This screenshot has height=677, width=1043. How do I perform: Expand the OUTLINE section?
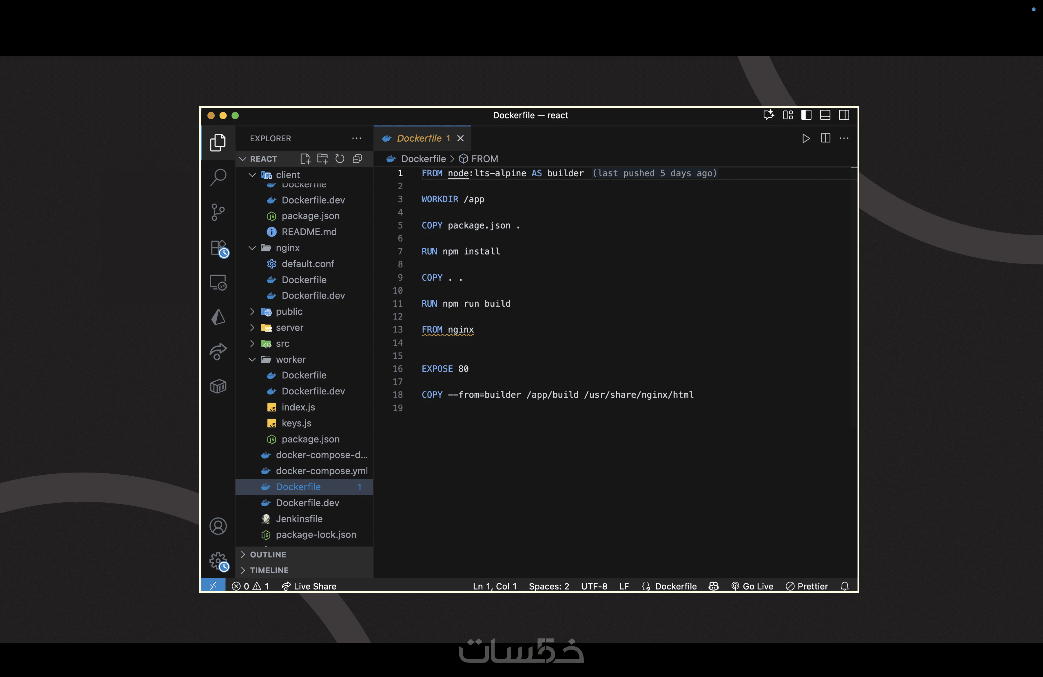(x=268, y=555)
